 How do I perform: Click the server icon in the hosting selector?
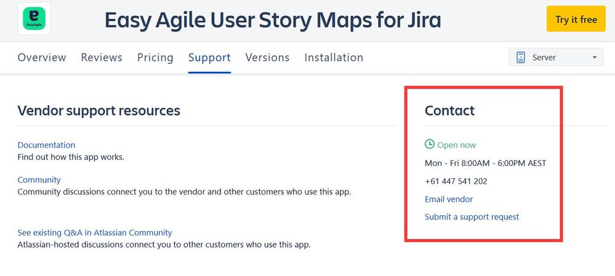point(520,58)
